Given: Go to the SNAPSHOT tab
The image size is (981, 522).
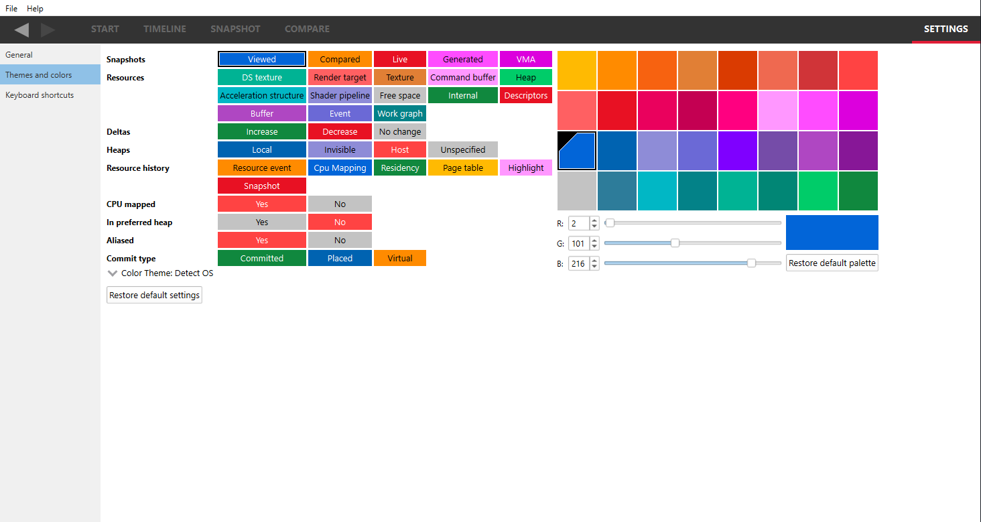Looking at the screenshot, I should [x=235, y=29].
